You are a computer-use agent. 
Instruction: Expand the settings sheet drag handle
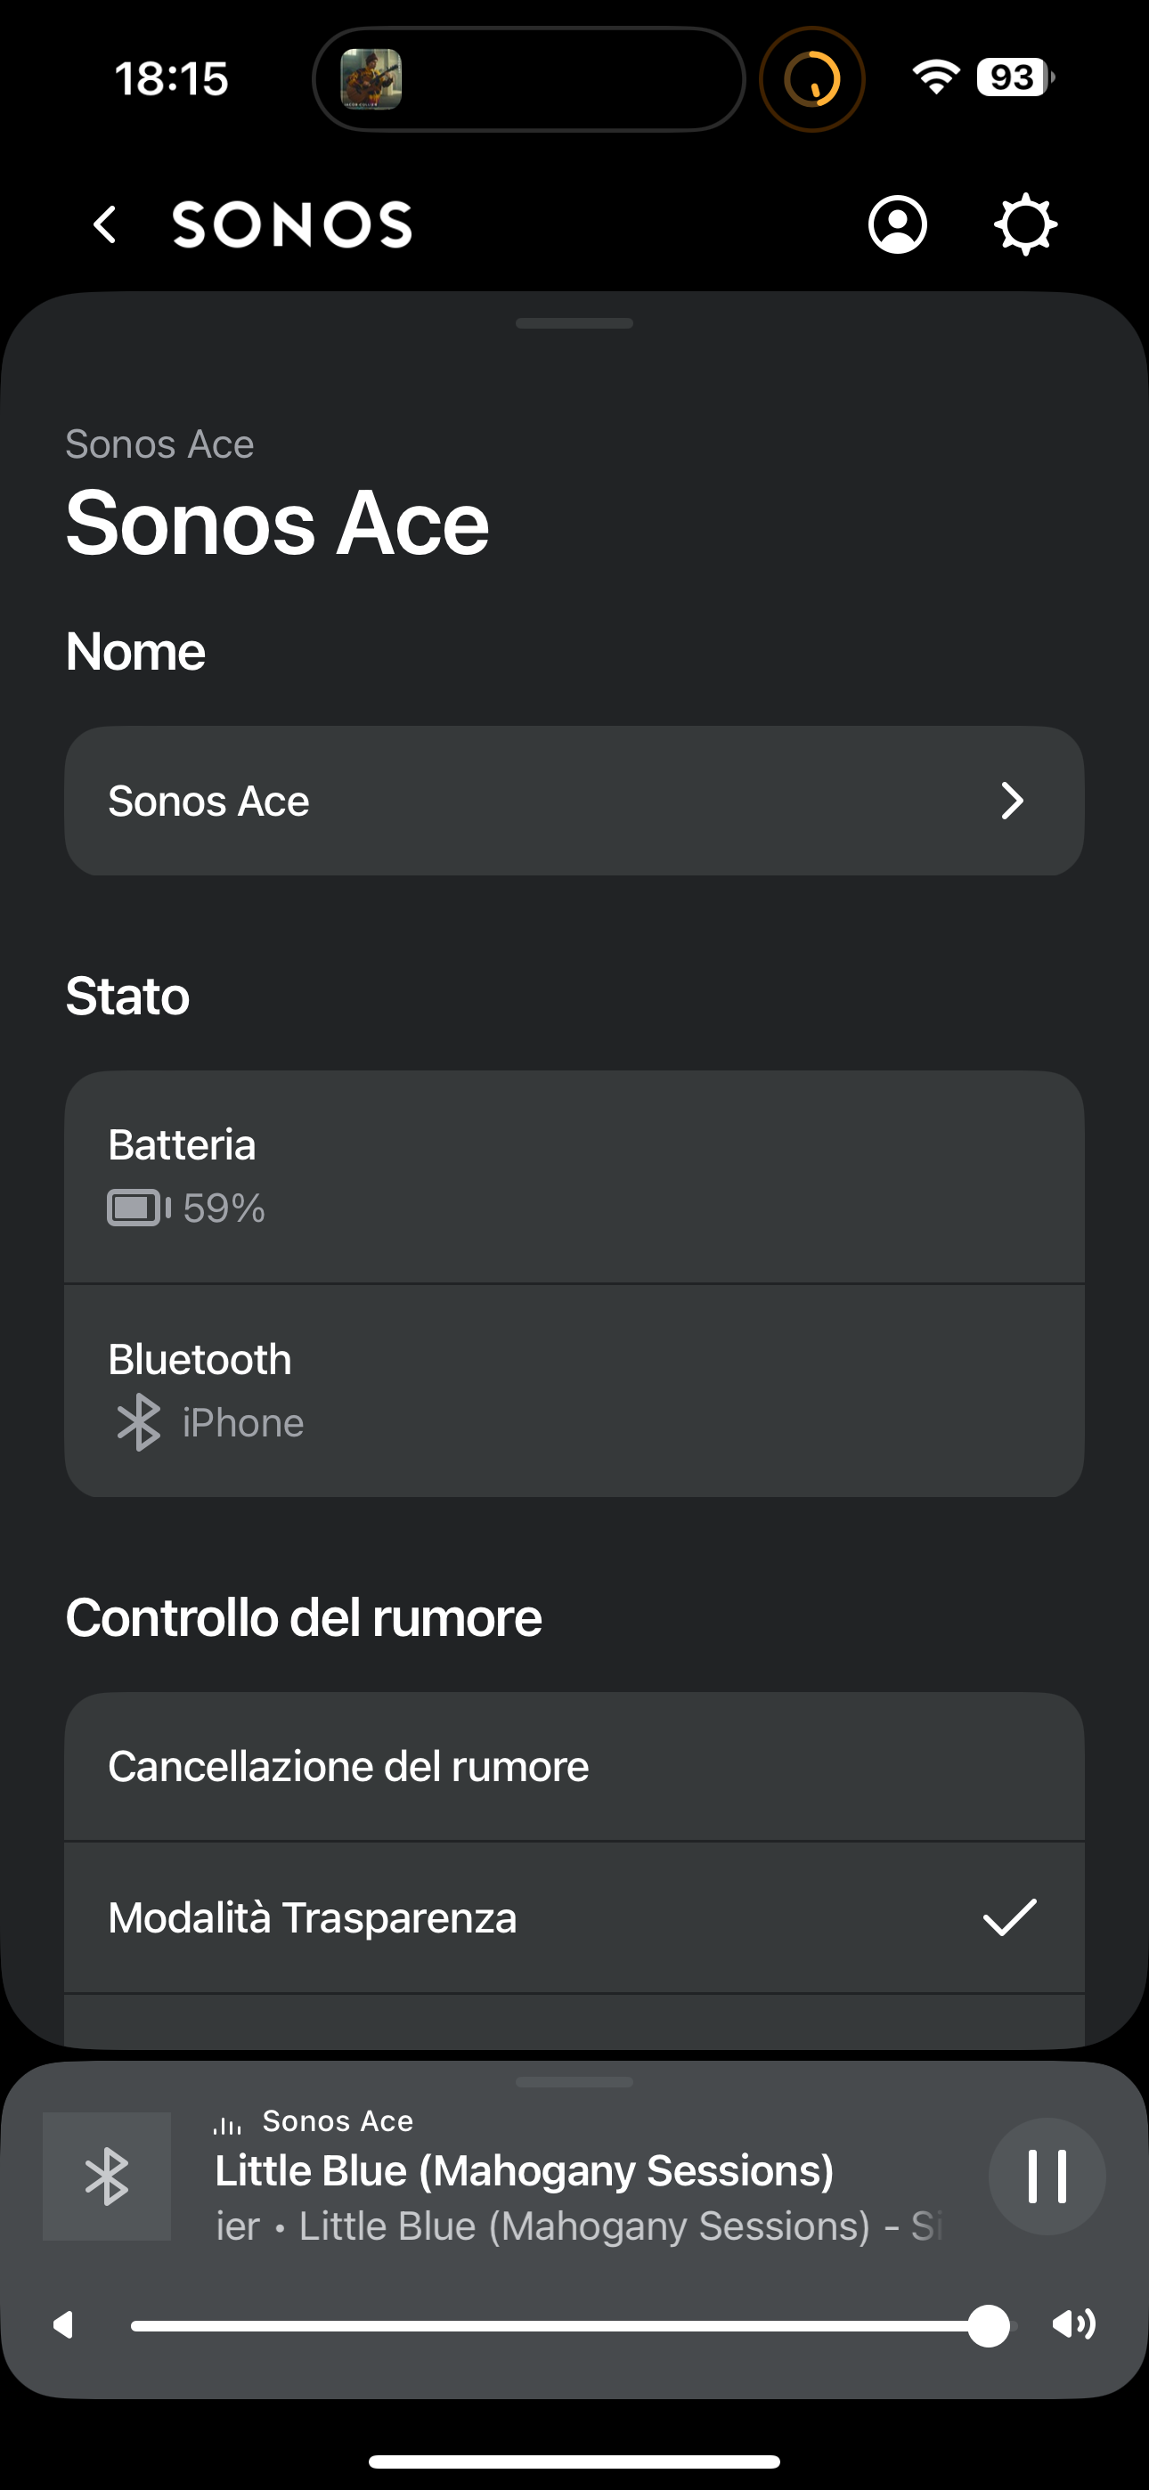[574, 324]
